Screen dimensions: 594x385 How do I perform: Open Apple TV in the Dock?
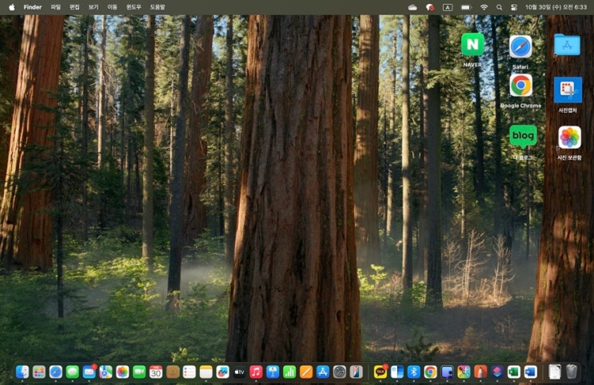(239, 372)
